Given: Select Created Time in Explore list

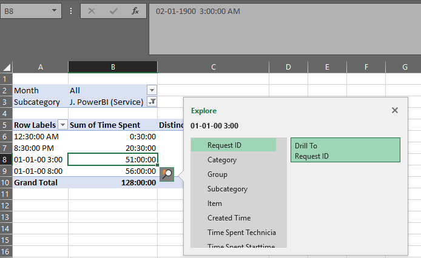Looking at the screenshot, I should pyautogui.click(x=234, y=218).
